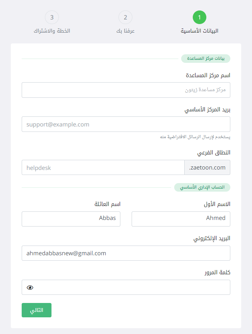Toggle password visibility eye icon
Screen dimensions: 252x334
click(30, 287)
